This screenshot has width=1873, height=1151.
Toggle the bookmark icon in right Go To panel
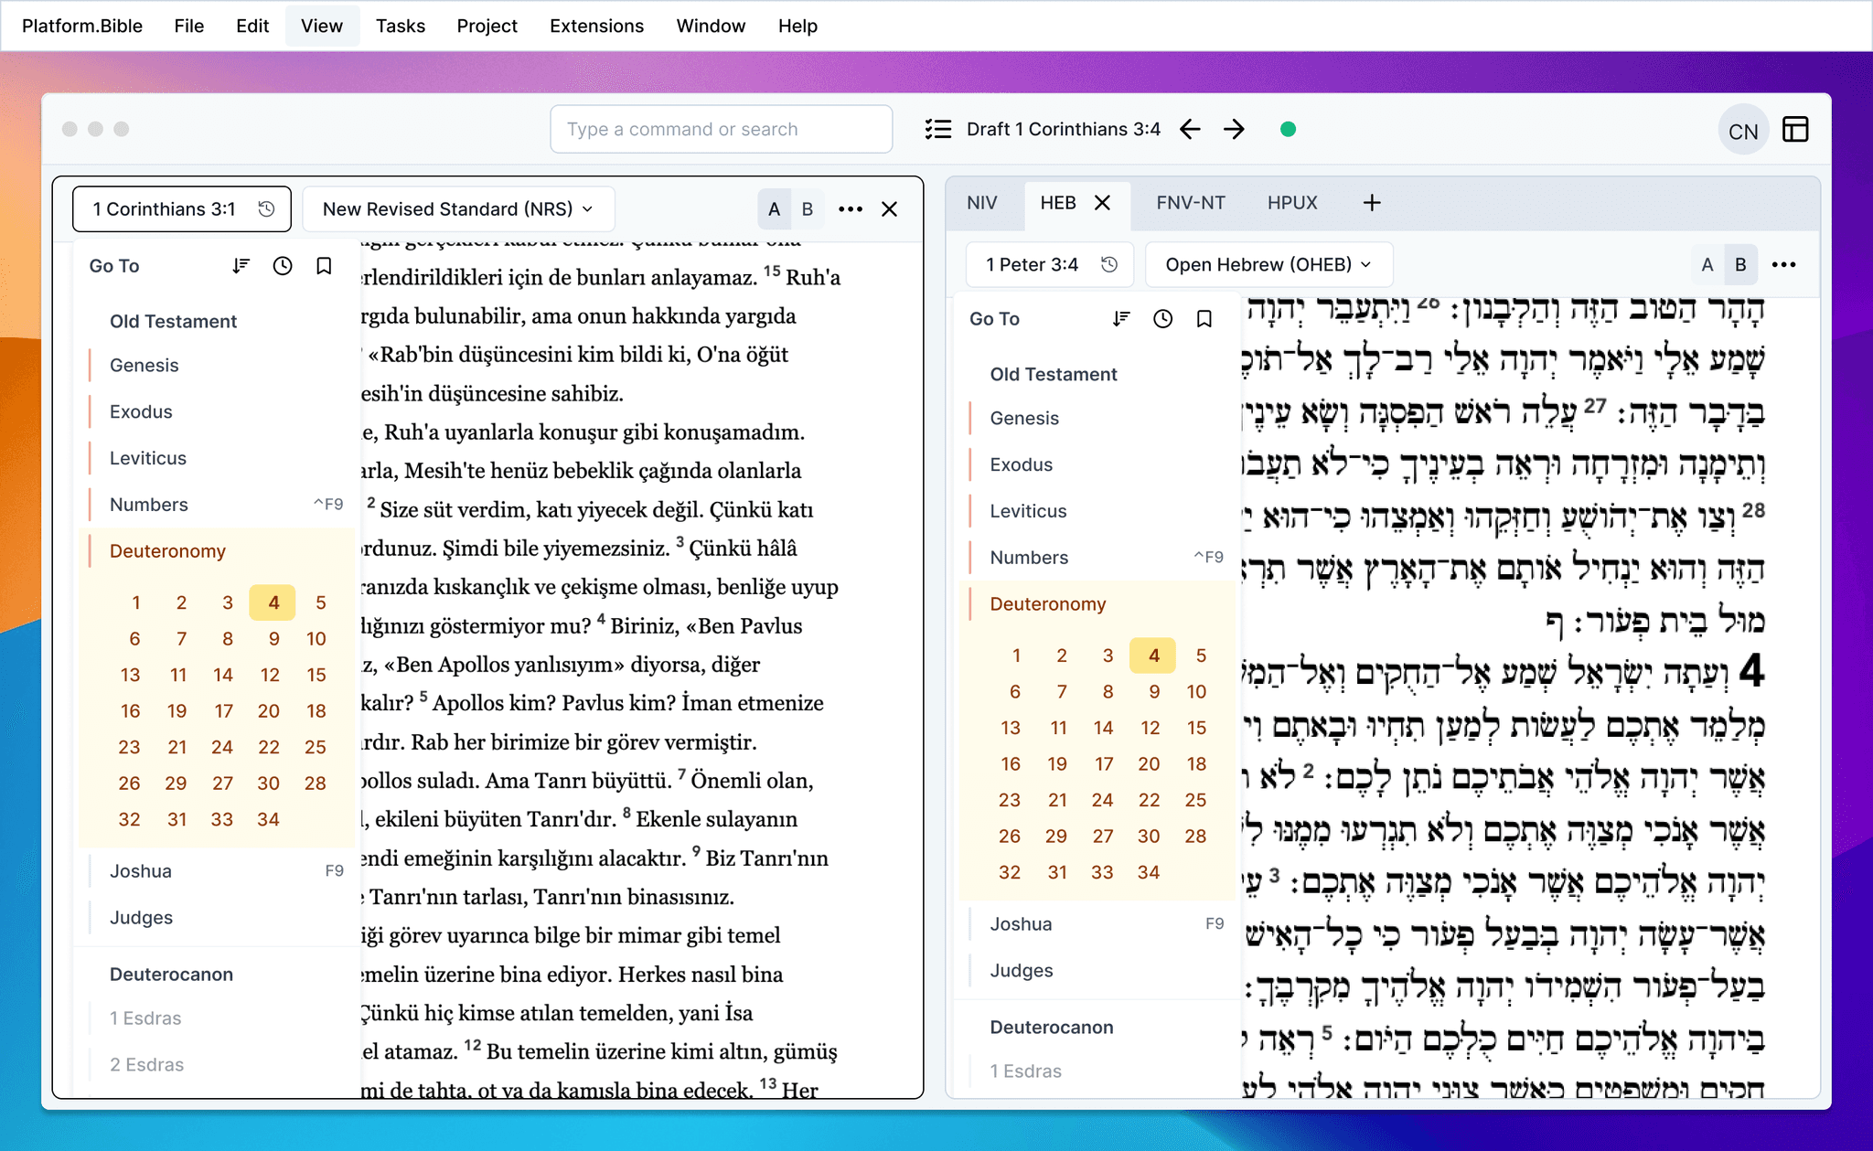pyautogui.click(x=1204, y=318)
